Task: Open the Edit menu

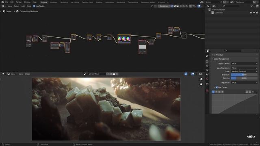Action: pyautogui.click(x=12, y=2)
